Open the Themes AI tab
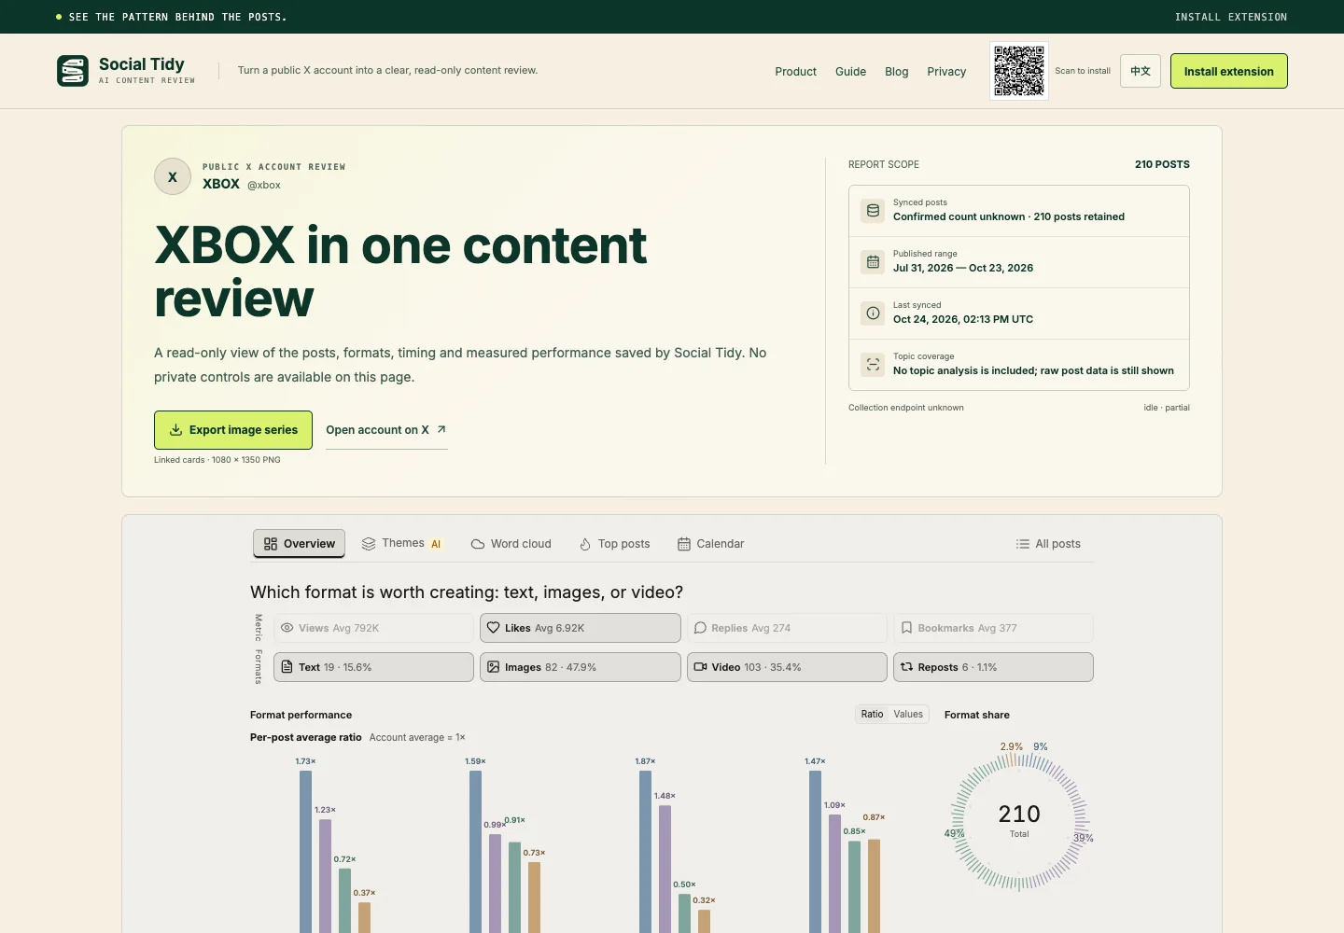 [402, 544]
